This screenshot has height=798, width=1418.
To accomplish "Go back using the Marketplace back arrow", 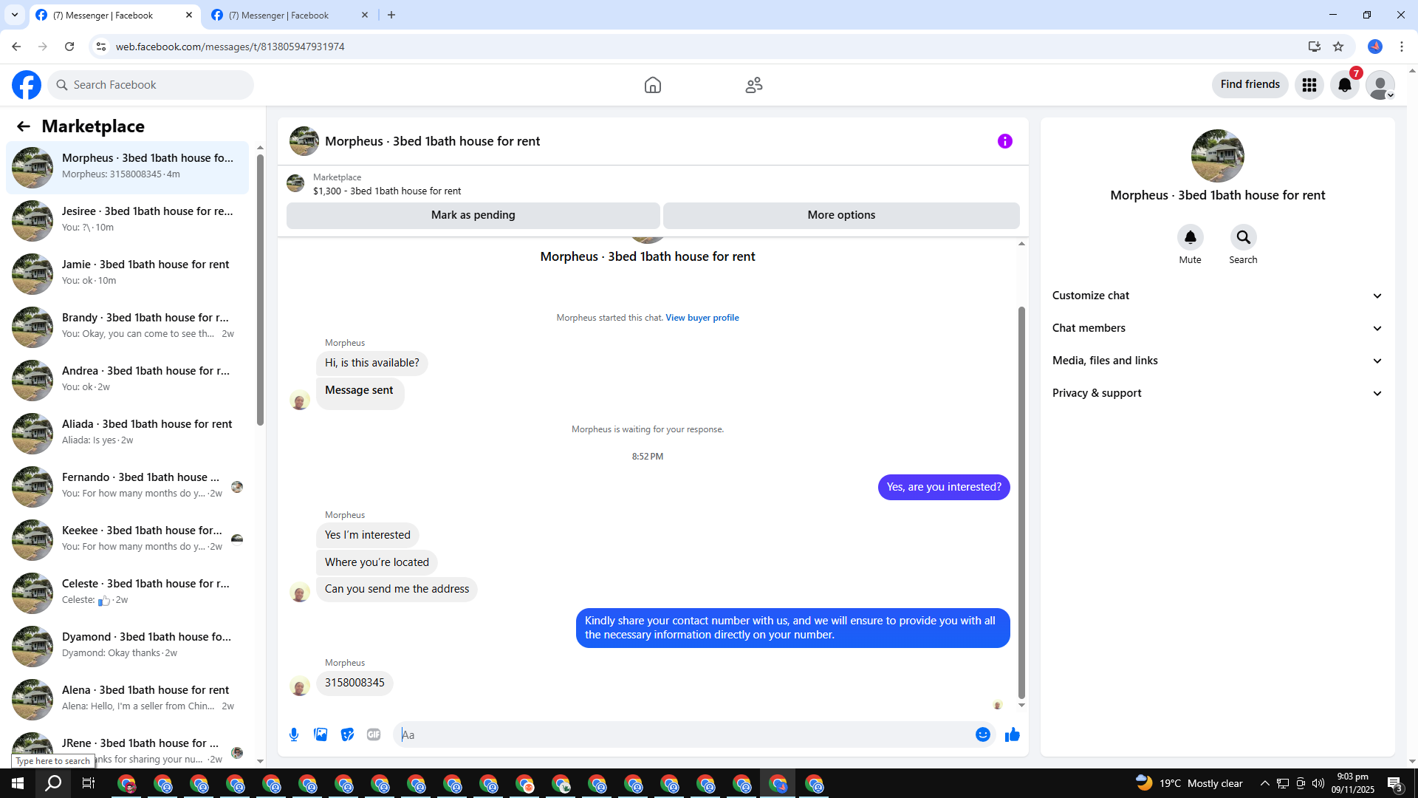I will coord(24,126).
